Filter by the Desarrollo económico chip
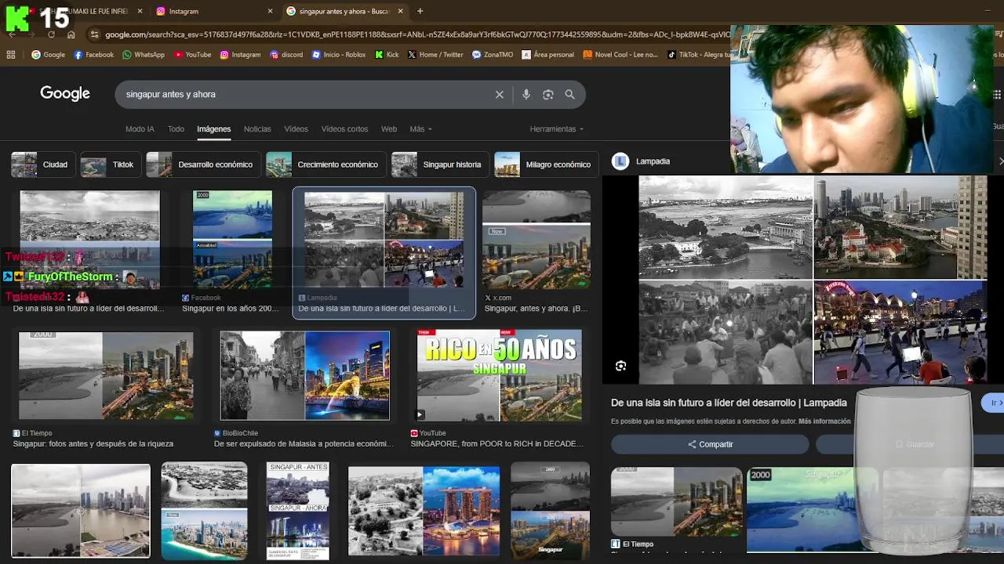 point(202,164)
